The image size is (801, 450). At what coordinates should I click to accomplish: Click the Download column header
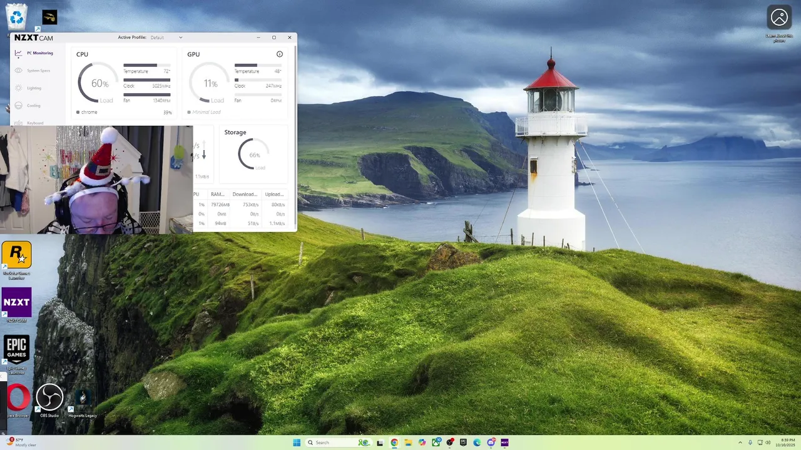pos(245,194)
